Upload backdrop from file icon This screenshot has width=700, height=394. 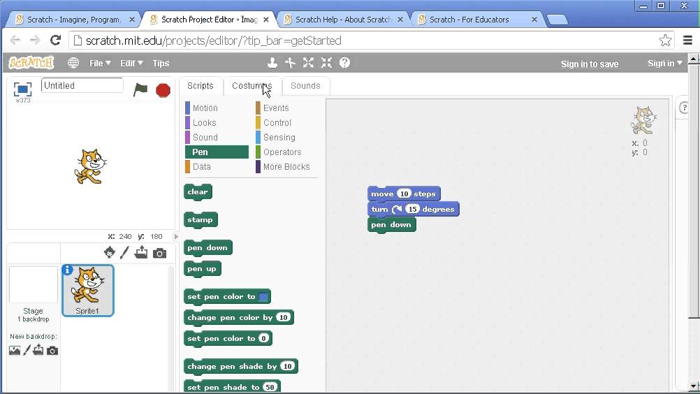(x=38, y=350)
